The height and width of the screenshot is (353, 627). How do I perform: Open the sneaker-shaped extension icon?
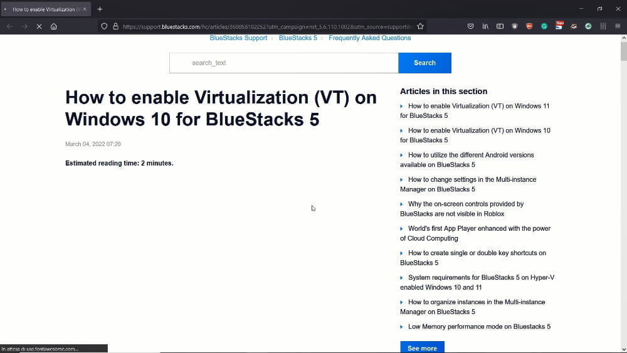click(574, 26)
